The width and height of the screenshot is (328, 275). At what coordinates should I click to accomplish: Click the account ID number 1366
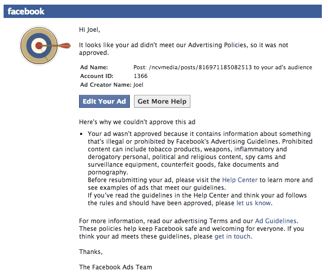coord(141,76)
